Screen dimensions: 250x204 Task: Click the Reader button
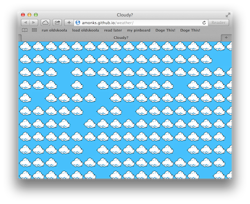coord(218,22)
